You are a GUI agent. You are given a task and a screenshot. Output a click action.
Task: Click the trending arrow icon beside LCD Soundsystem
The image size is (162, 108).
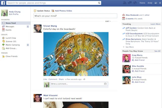(124, 34)
